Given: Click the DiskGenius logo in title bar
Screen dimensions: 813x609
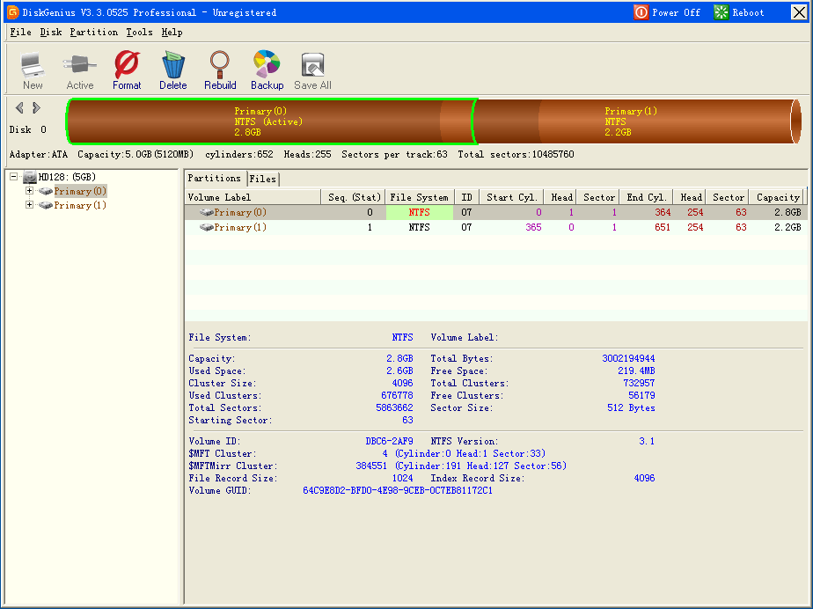Looking at the screenshot, I should coord(13,12).
